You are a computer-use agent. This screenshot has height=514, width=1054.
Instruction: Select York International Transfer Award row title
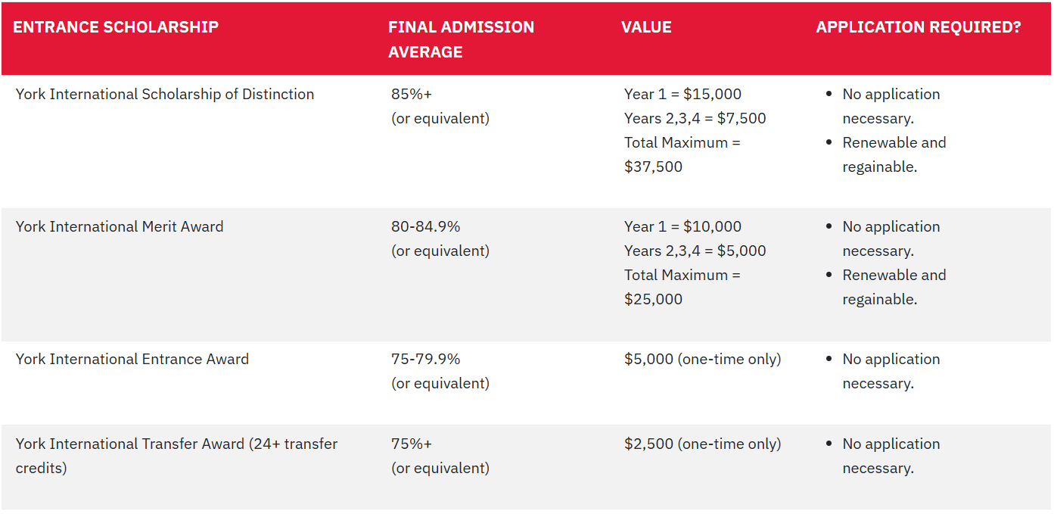coord(176,456)
